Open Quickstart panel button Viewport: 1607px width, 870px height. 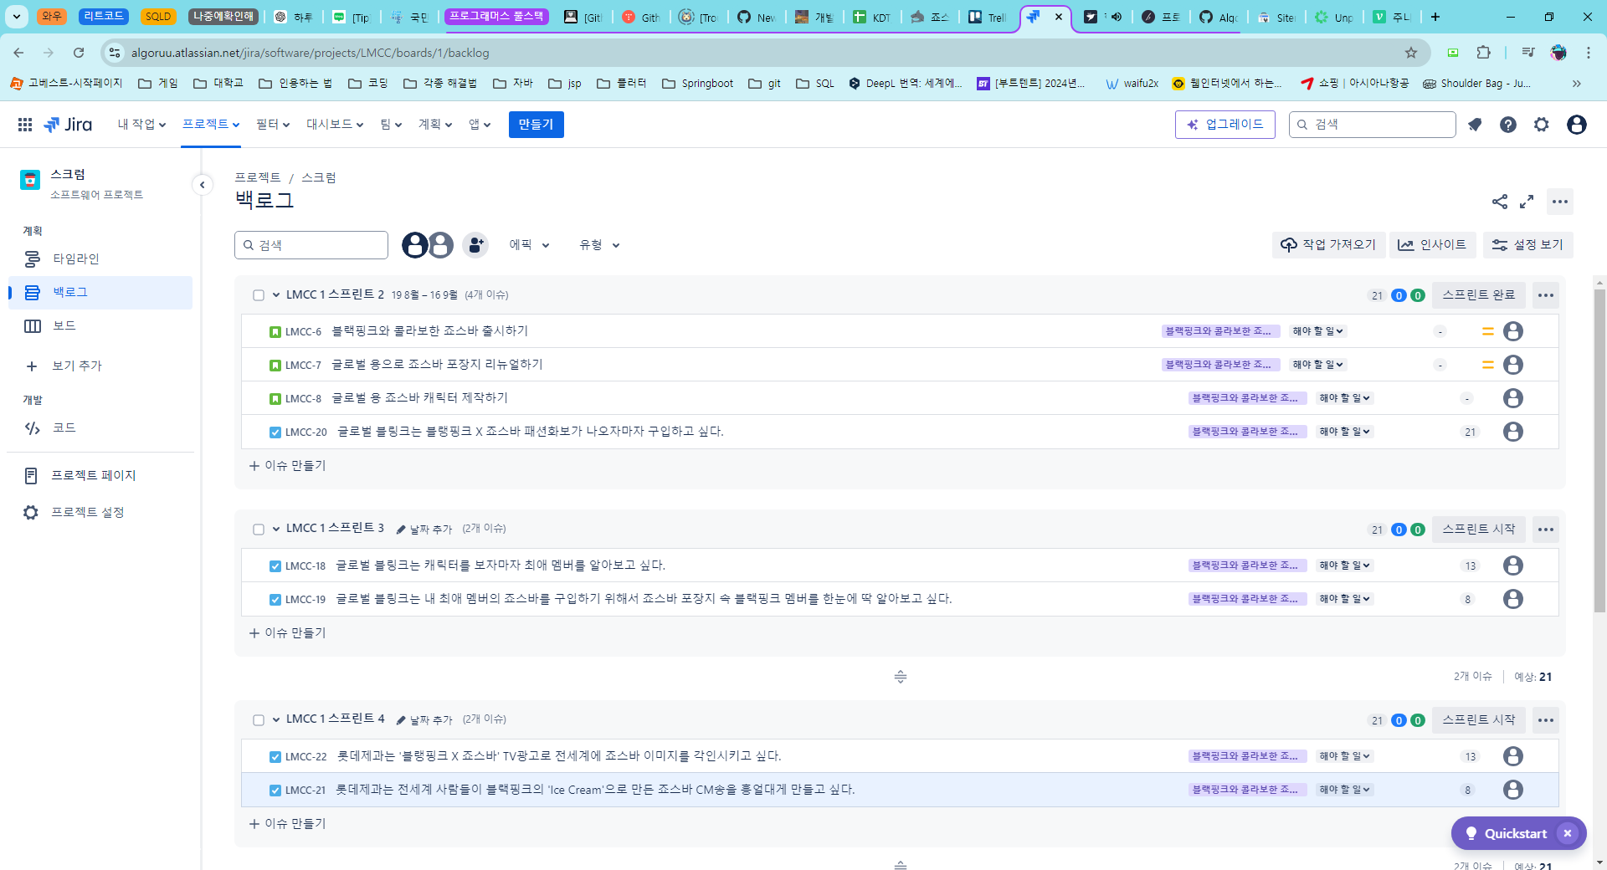tap(1506, 834)
